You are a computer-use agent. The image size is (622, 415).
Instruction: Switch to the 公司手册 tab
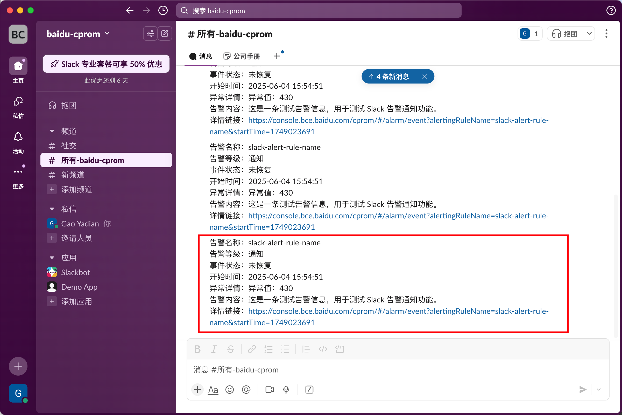coord(242,56)
